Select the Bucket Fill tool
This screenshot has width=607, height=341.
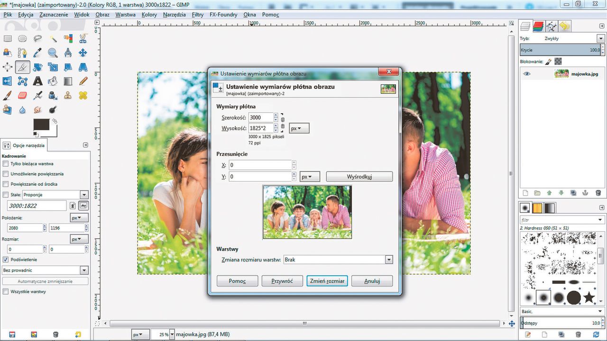point(53,81)
